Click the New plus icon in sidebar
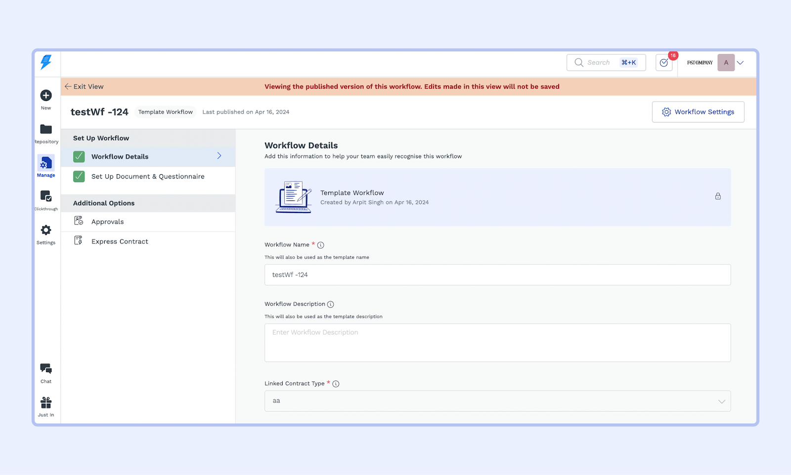Screen dimensions: 791x475 coord(46,95)
